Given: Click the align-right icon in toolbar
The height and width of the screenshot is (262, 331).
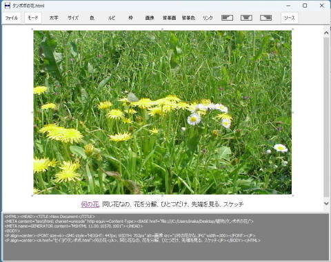Looking at the screenshot, I should coord(265,18).
